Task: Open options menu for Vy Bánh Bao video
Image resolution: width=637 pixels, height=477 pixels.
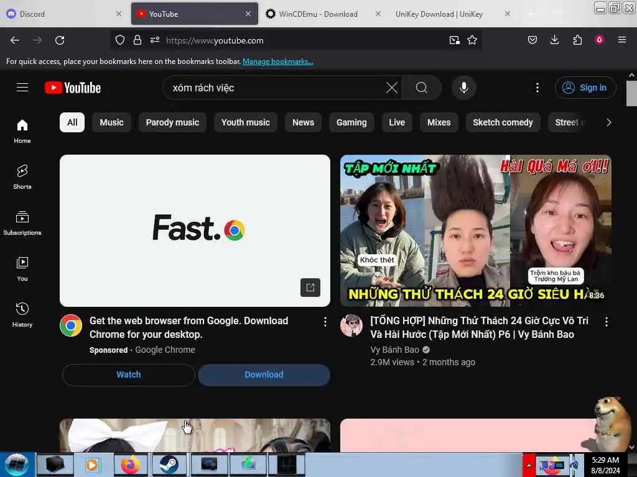Action: pos(606,322)
